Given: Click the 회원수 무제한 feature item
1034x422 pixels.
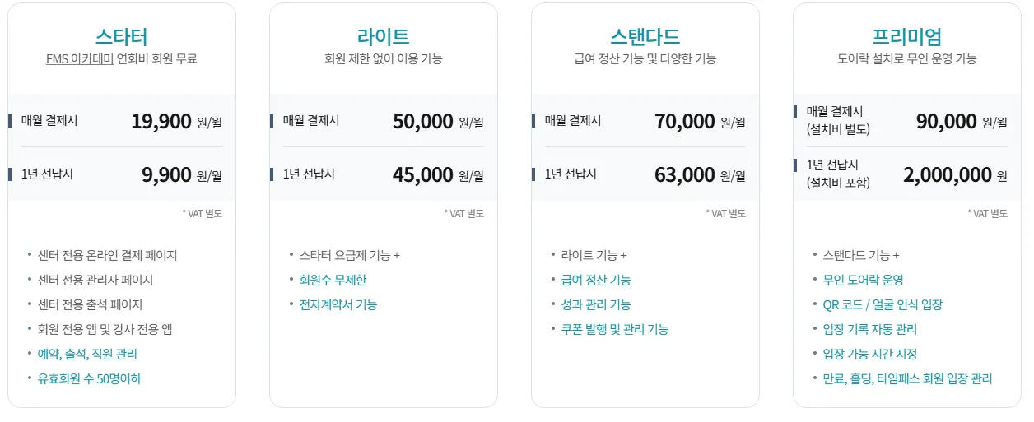Looking at the screenshot, I should [333, 280].
